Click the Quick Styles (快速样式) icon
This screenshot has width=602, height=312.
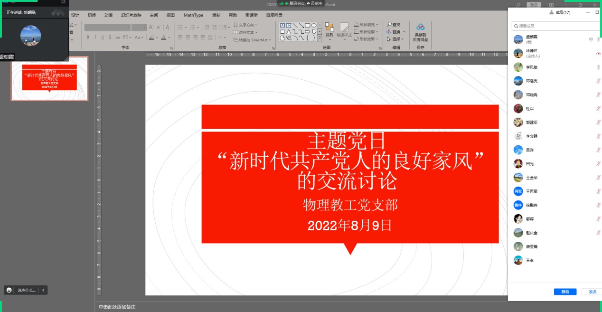coord(344,28)
